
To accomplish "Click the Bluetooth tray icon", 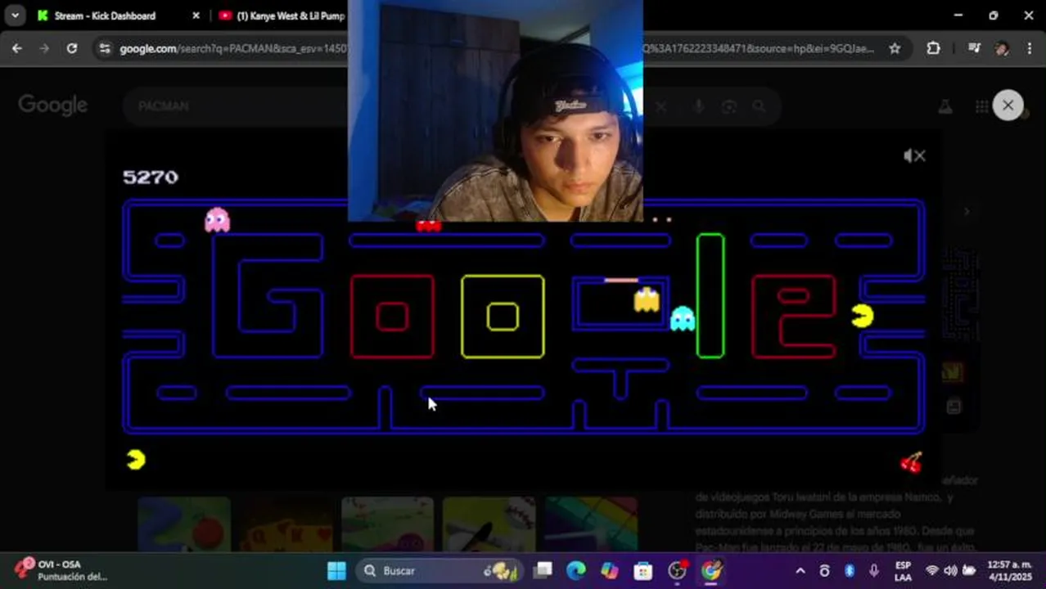I will (849, 570).
